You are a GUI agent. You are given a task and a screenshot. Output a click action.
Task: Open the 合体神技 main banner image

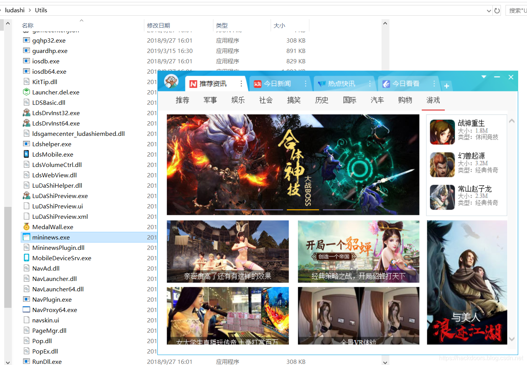tap(293, 165)
